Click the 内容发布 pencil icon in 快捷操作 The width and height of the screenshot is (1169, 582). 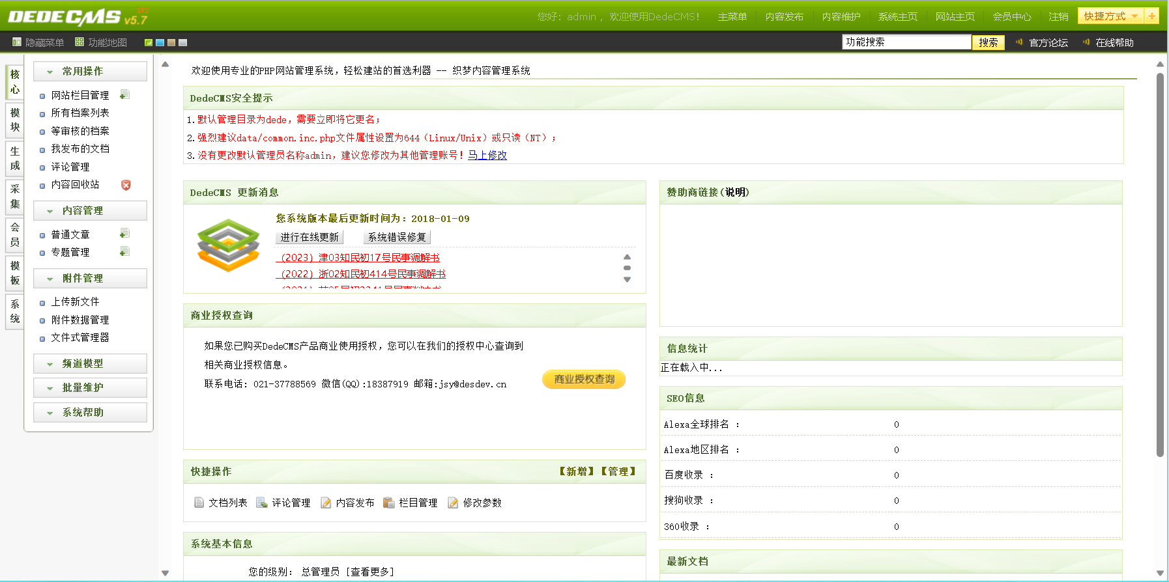(x=326, y=503)
